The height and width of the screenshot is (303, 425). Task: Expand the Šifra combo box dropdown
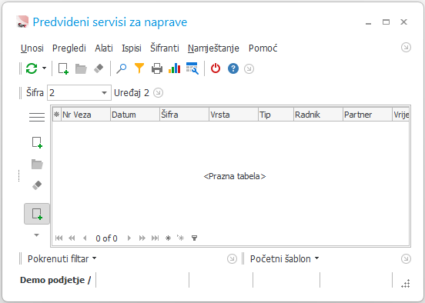pos(104,93)
